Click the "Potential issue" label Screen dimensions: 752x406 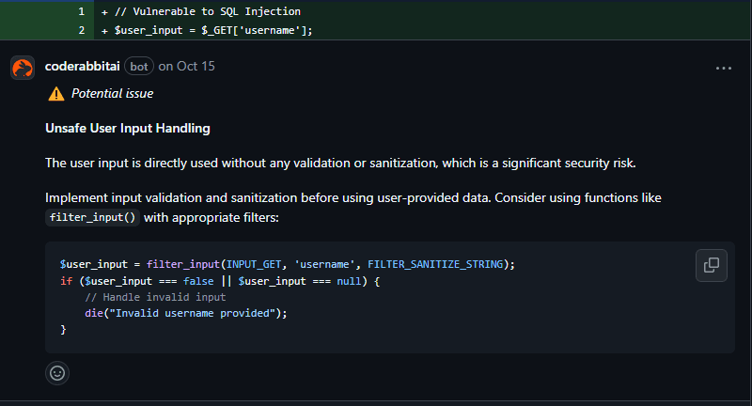click(x=112, y=94)
